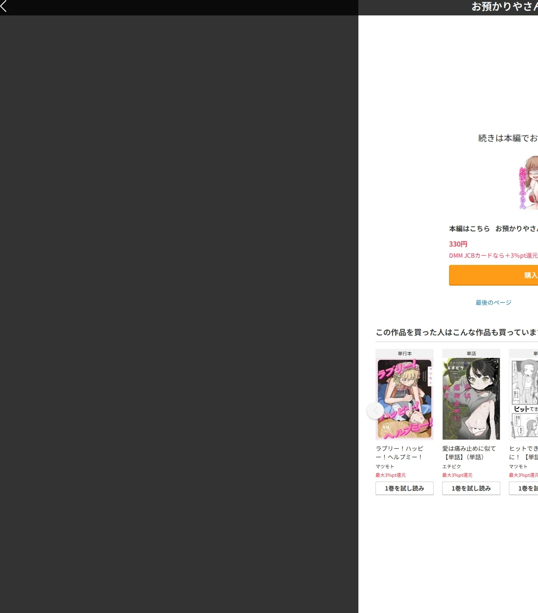
Task: Open the 最後のページ link
Action: (494, 303)
